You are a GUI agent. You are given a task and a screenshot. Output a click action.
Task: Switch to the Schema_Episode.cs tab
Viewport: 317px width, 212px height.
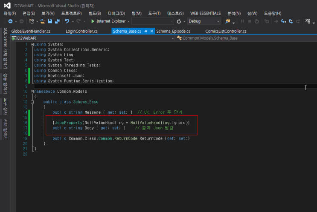coord(173,31)
